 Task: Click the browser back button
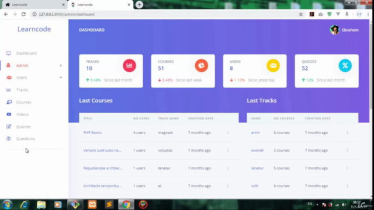pos(6,14)
